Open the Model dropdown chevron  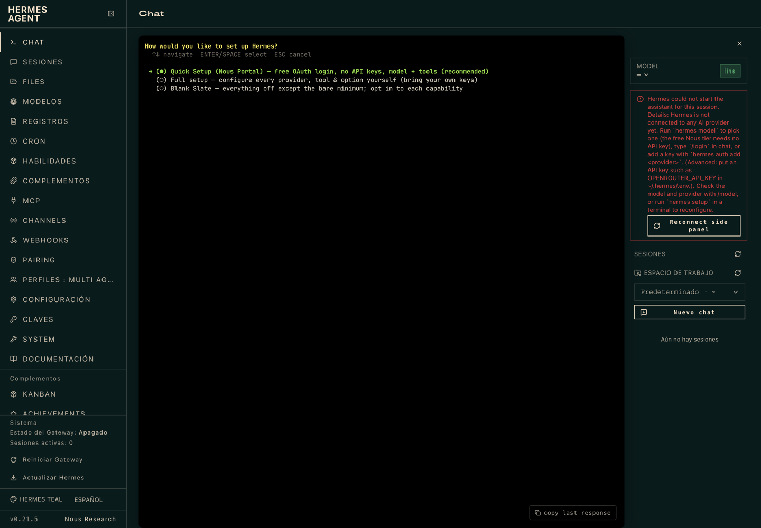tap(646, 75)
